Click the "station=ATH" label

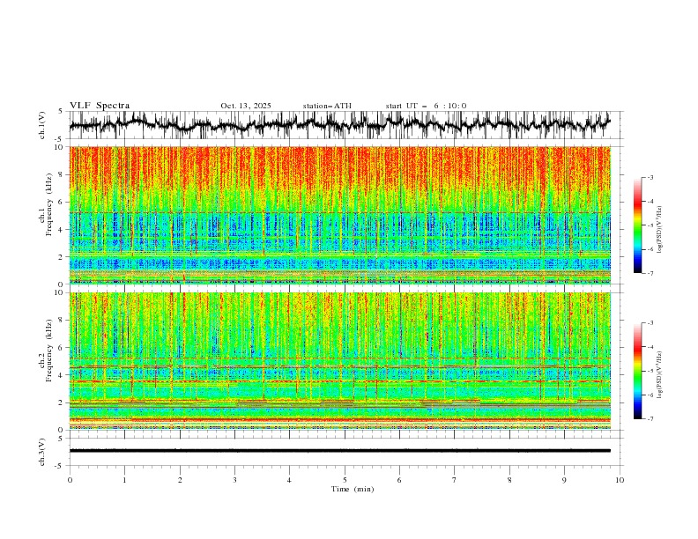(x=327, y=106)
